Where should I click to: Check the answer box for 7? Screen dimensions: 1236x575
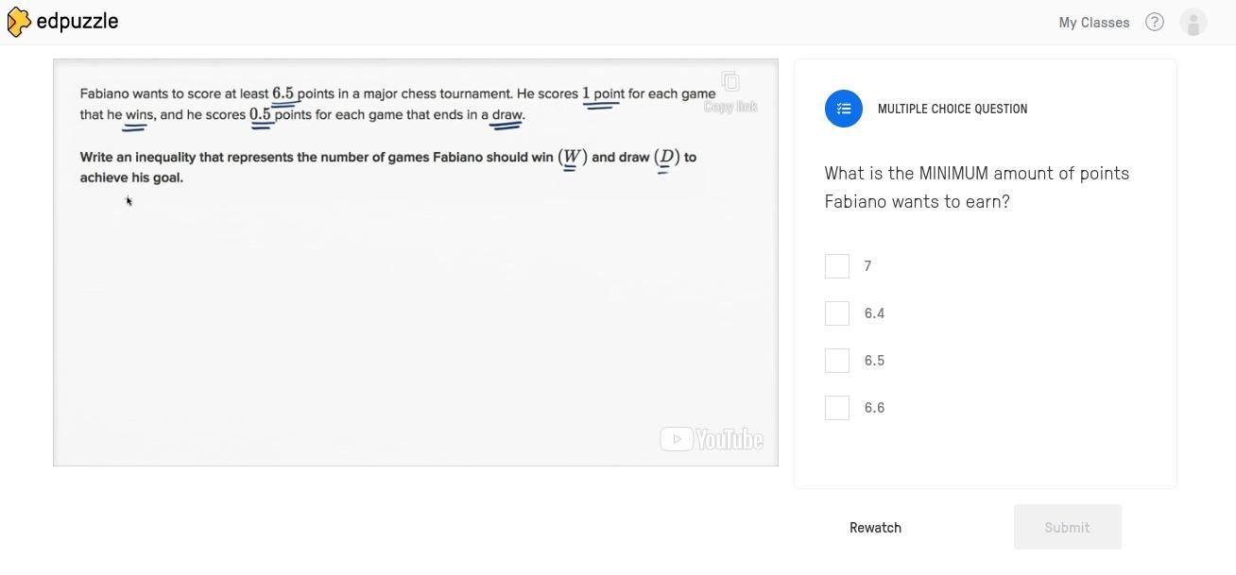836,266
